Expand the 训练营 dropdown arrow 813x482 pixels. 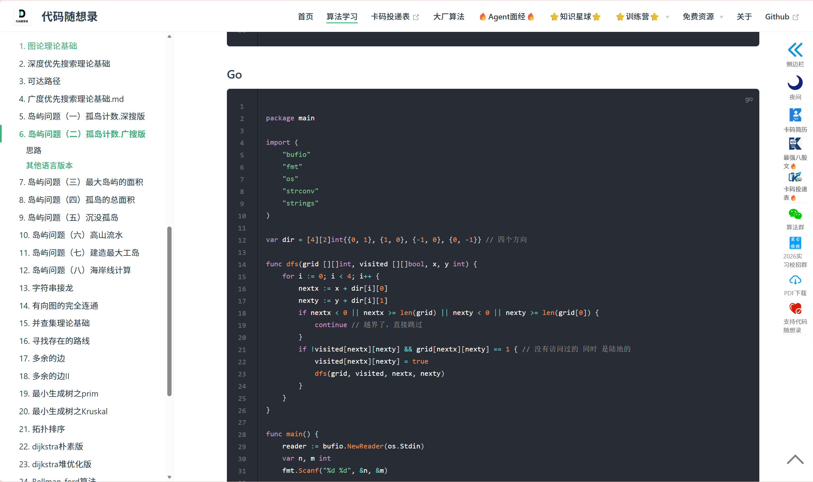coord(667,17)
